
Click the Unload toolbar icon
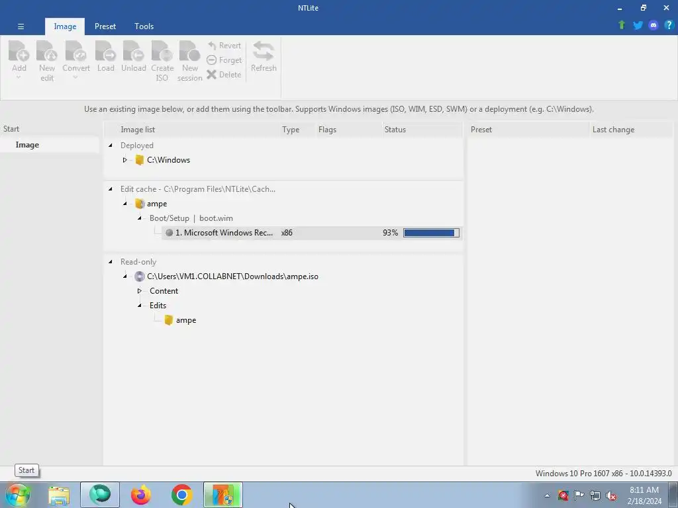[x=133, y=51]
